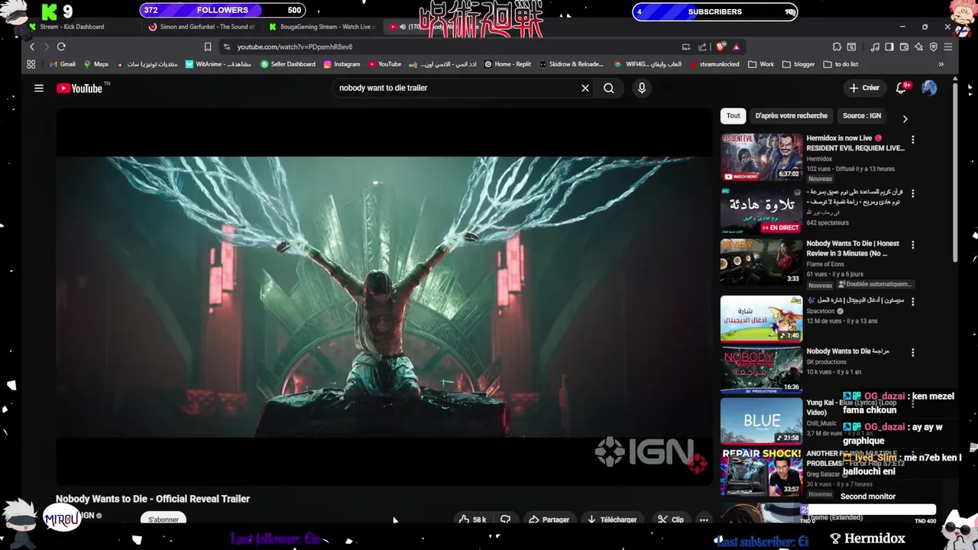Click the main video player
Viewport: 978px width, 550px height.
[x=384, y=296]
